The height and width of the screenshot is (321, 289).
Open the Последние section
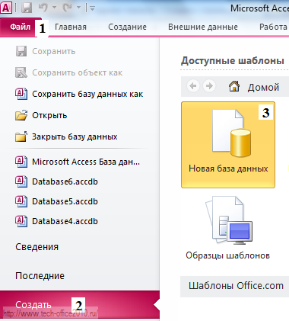click(x=40, y=276)
